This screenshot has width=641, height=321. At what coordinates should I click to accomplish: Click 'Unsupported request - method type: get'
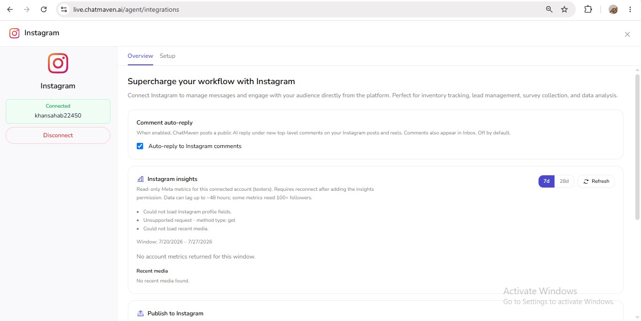(189, 220)
